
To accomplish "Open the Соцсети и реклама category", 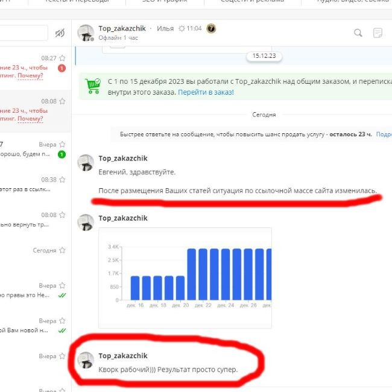I will (x=252, y=2).
